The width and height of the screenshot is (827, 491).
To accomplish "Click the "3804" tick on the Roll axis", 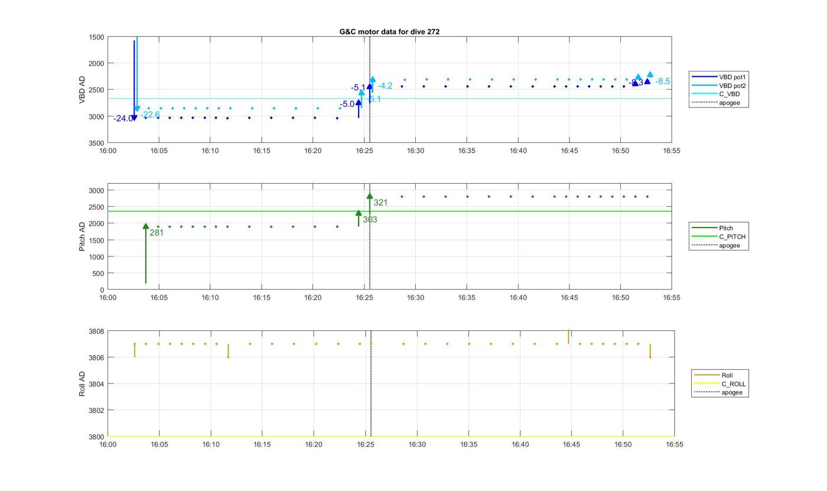I will (x=97, y=384).
